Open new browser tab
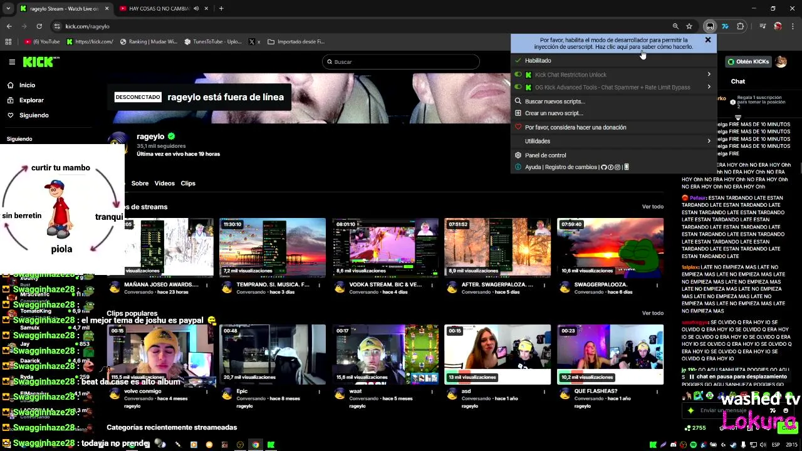The width and height of the screenshot is (802, 451). [221, 8]
